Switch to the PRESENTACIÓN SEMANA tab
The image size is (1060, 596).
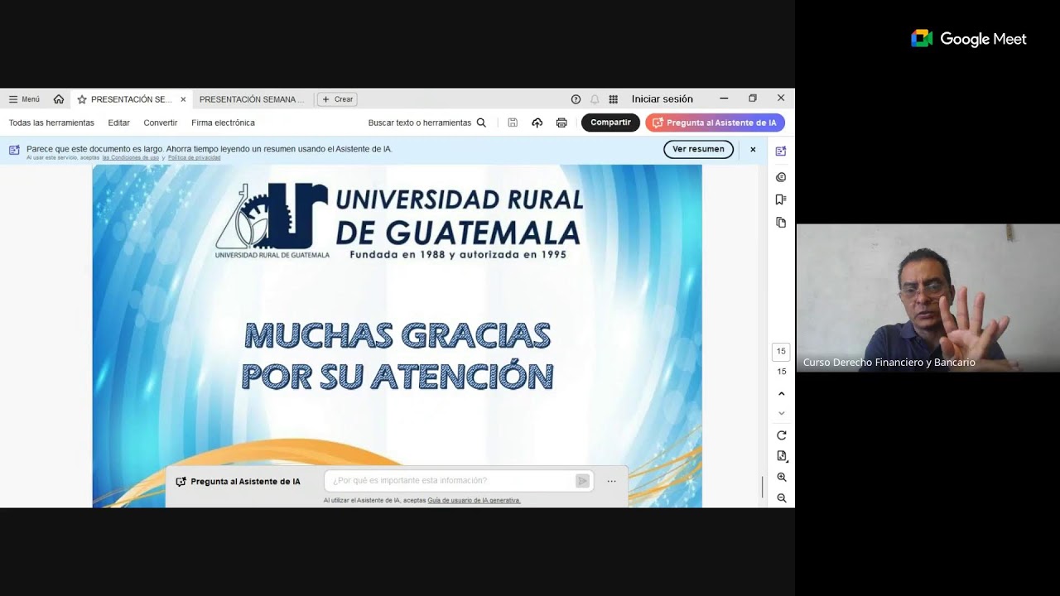pyautogui.click(x=252, y=99)
